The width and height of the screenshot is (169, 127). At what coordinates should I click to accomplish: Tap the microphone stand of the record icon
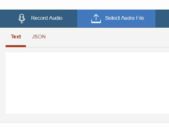click(x=22, y=22)
